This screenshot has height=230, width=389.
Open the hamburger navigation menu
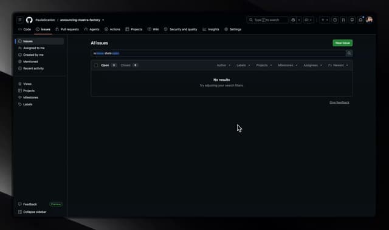20,20
